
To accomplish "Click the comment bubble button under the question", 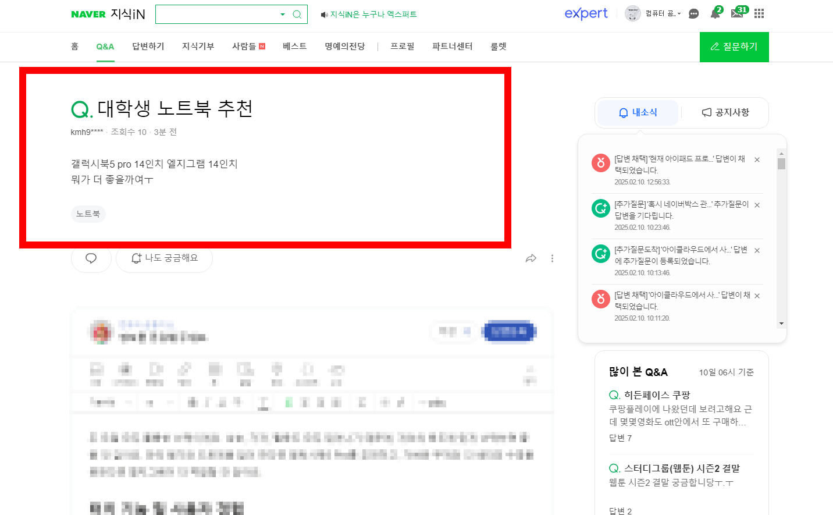I will coord(91,258).
